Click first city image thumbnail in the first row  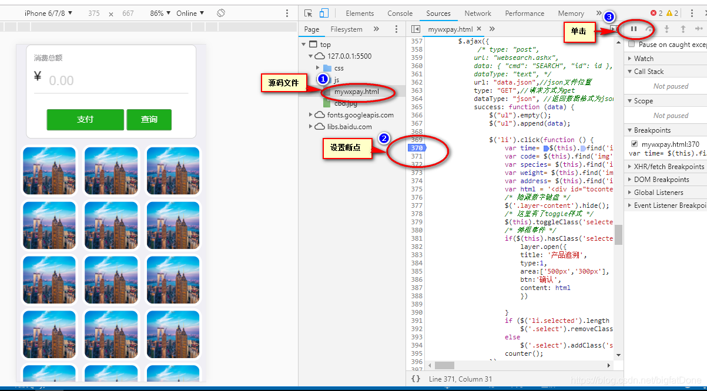[49, 170]
